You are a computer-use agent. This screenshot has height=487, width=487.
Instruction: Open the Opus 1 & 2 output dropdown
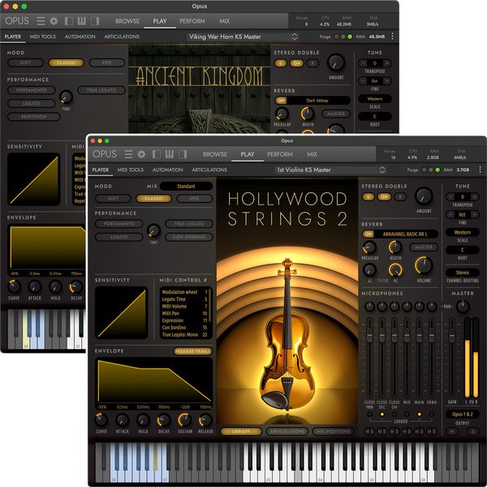pyautogui.click(x=463, y=414)
